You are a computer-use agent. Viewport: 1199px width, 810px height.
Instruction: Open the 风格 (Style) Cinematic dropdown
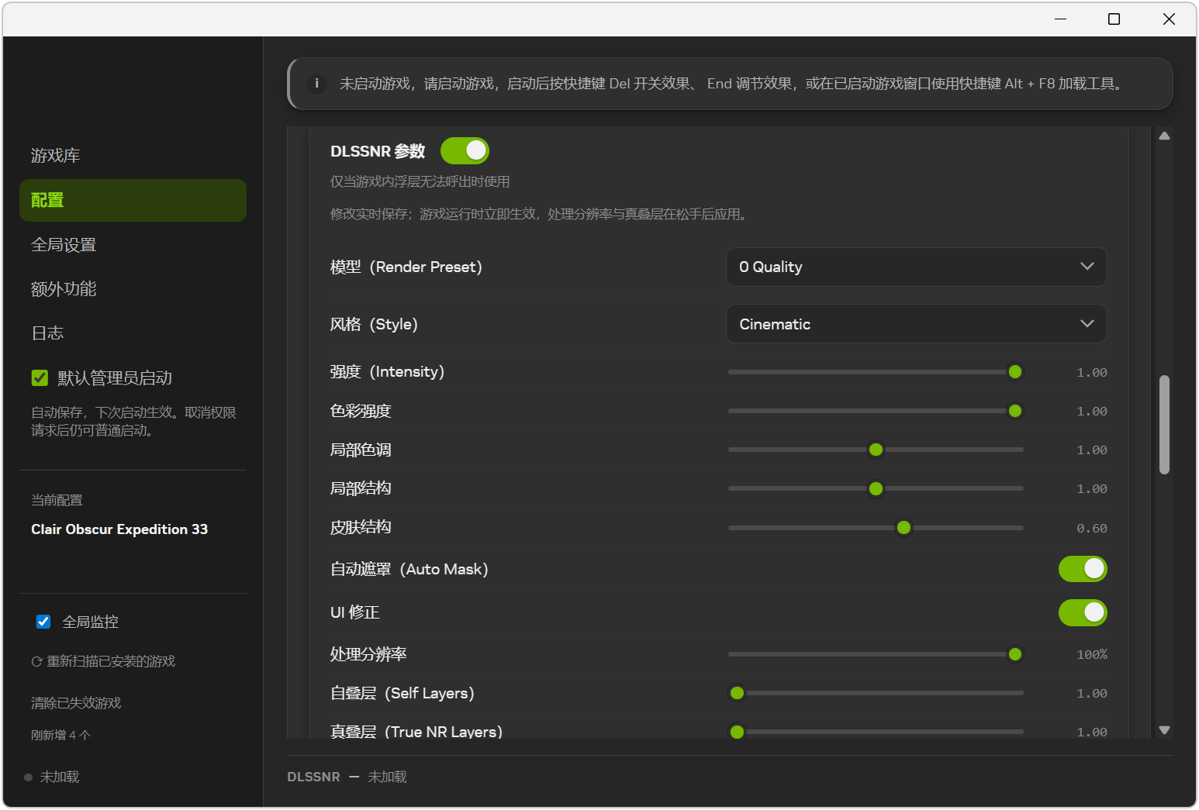pyautogui.click(x=916, y=324)
